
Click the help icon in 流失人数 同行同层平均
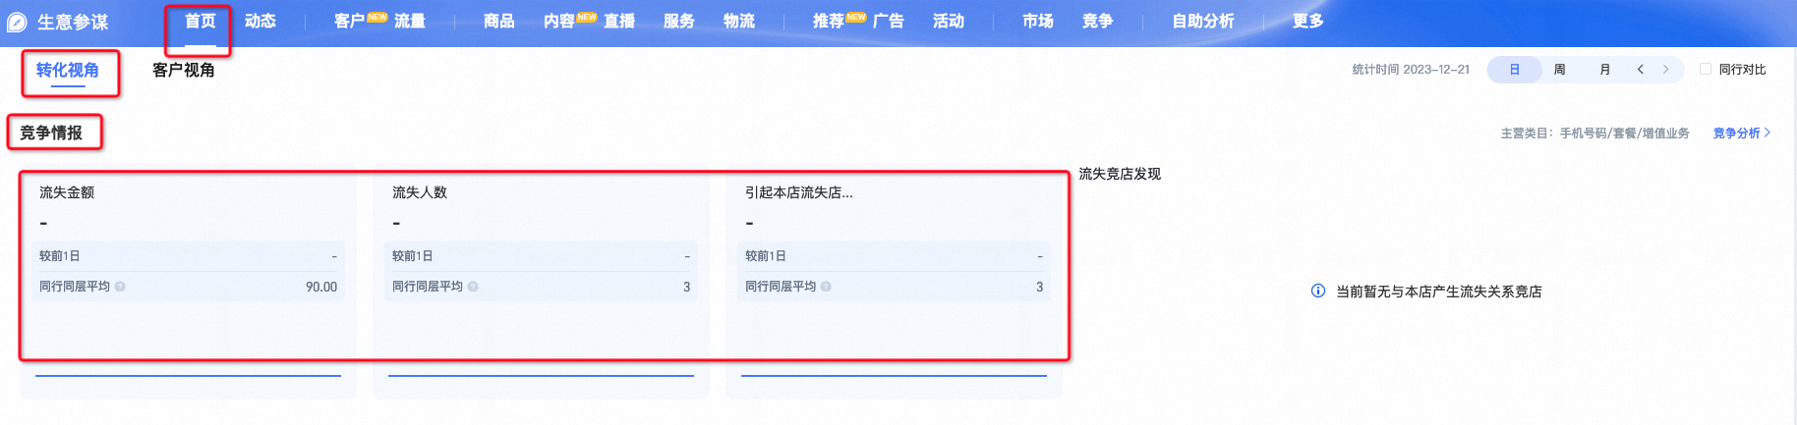[x=473, y=288]
